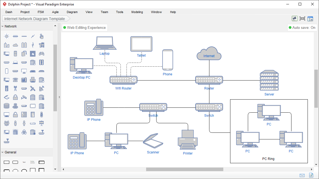Select the firewall shape in Network palette
This screenshot has width=319, height=179.
tap(33, 54)
